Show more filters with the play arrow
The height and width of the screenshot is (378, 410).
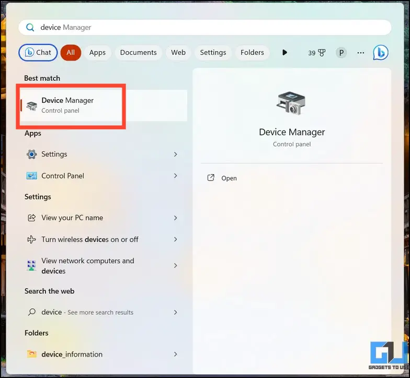click(284, 52)
